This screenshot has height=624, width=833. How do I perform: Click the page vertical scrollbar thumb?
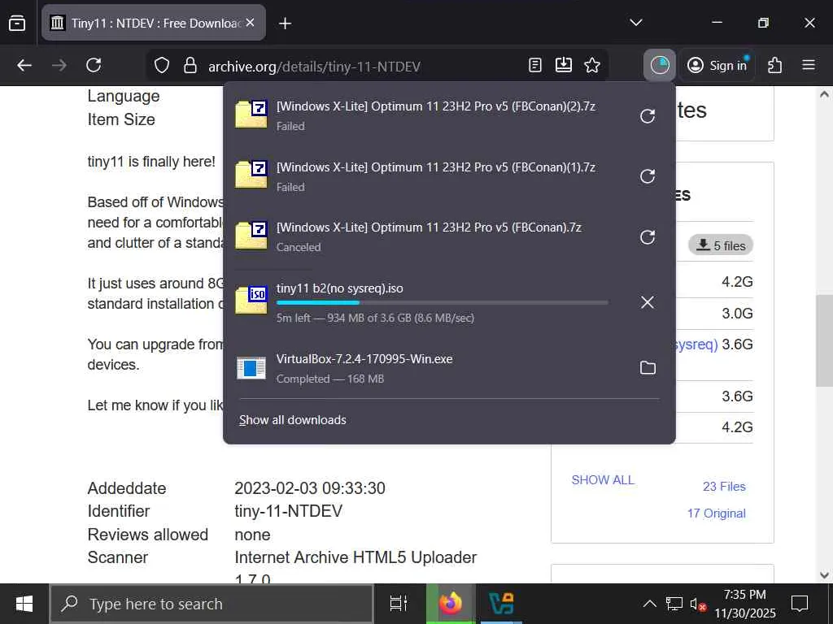coord(824,340)
